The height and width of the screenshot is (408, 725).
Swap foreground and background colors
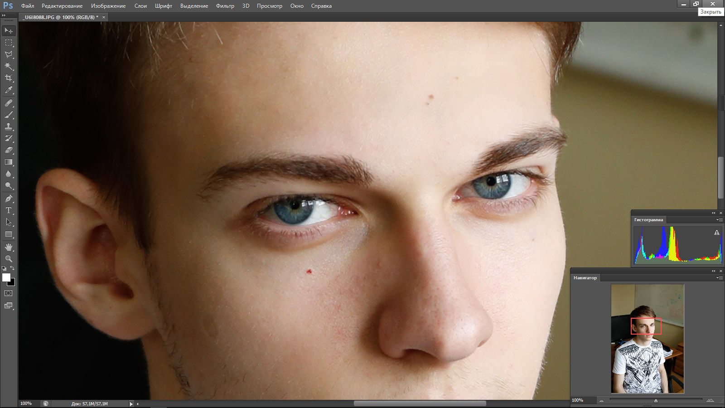point(13,268)
